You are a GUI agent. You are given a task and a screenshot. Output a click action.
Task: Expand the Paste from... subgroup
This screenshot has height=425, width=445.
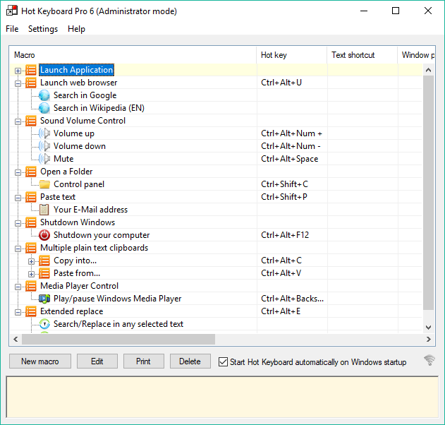coord(31,274)
